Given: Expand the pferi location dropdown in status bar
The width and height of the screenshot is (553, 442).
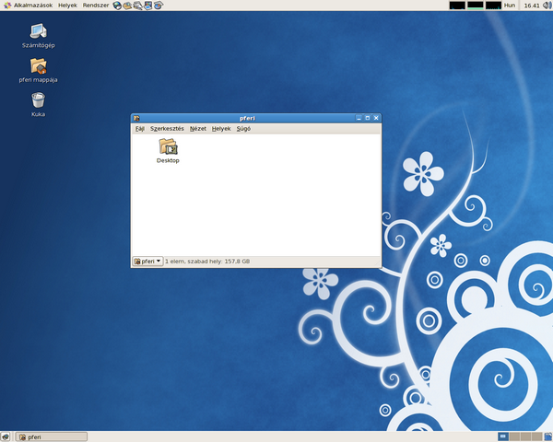Looking at the screenshot, I should (147, 262).
